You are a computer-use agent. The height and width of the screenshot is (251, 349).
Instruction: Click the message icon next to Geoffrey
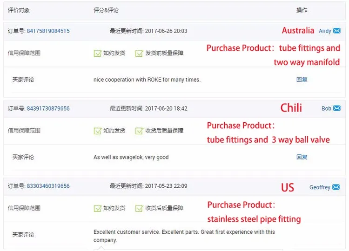[337, 187]
